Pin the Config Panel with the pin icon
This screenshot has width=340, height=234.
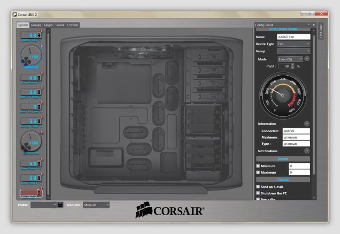(x=314, y=25)
